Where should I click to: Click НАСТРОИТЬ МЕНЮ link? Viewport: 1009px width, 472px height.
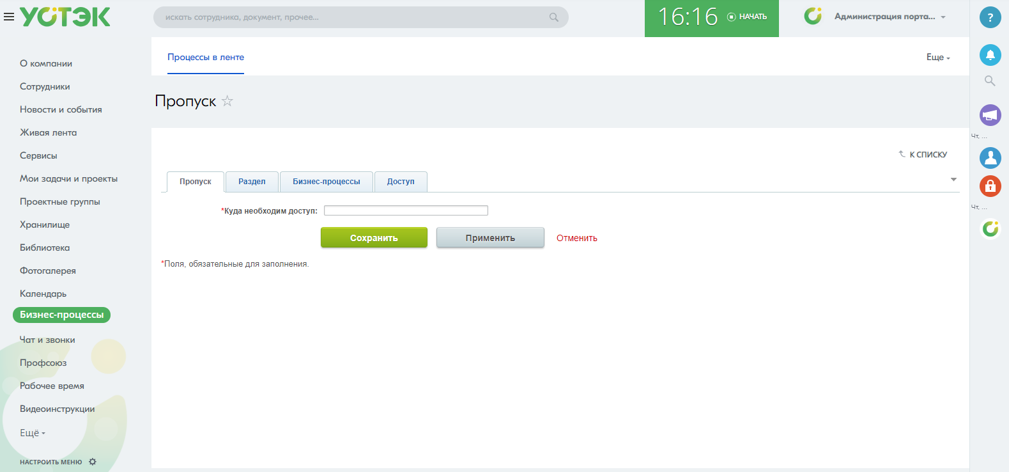click(50, 462)
